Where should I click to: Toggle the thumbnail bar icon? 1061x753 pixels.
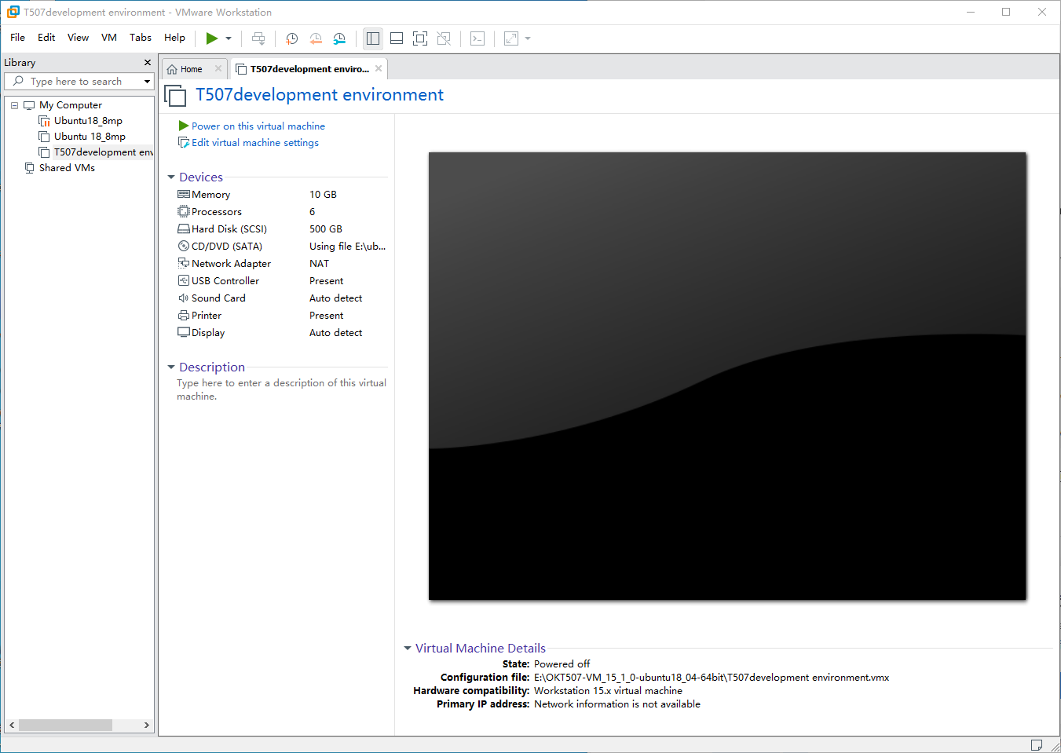click(397, 38)
